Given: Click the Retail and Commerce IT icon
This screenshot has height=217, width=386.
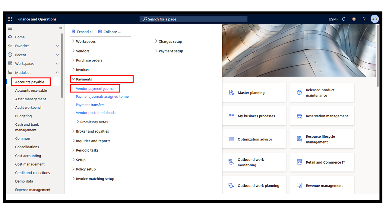Looking at the screenshot, I should click(299, 162).
